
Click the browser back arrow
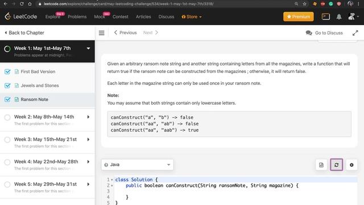6,4
